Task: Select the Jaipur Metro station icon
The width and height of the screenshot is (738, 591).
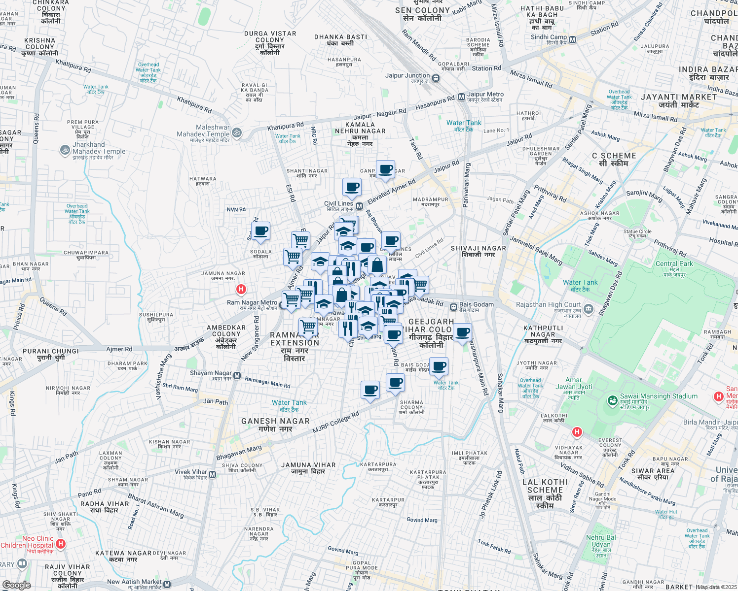Action: pyautogui.click(x=461, y=97)
